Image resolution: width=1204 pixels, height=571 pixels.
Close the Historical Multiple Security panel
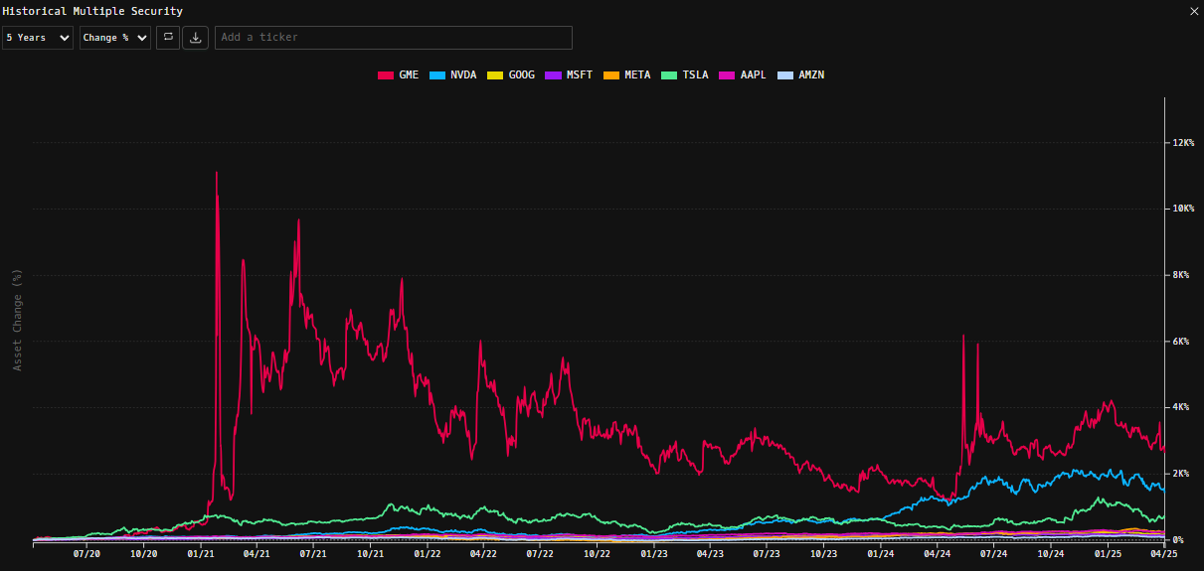(x=1193, y=11)
